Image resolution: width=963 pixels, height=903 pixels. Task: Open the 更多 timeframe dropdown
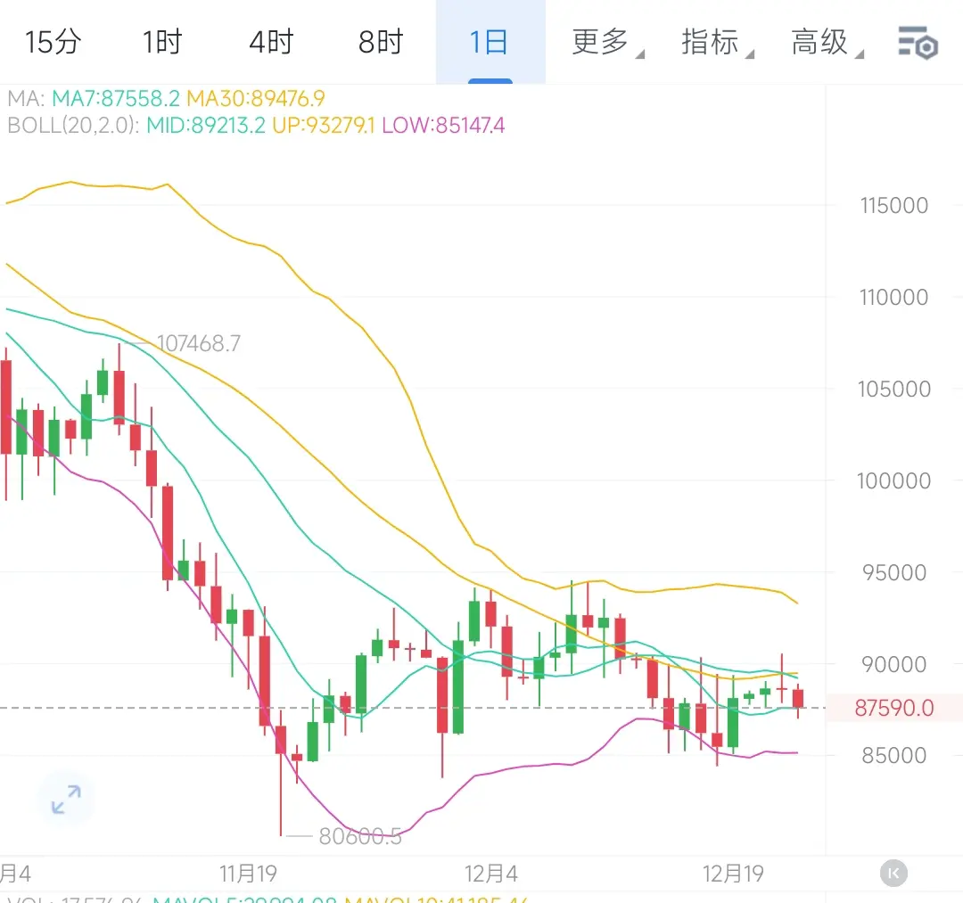click(x=607, y=42)
